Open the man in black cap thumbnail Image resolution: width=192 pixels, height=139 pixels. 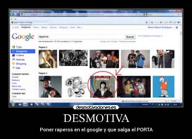(x=50, y=87)
